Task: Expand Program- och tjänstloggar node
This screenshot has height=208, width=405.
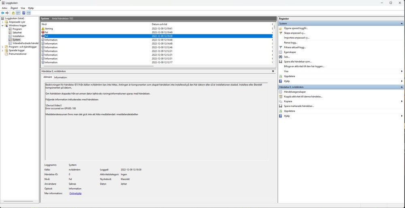Action: tap(2, 47)
